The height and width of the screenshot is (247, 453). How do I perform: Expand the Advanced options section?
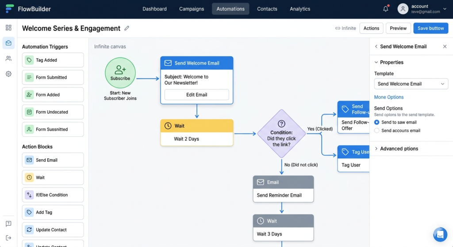click(399, 149)
